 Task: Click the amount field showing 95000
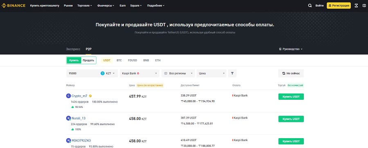[x=83, y=73]
